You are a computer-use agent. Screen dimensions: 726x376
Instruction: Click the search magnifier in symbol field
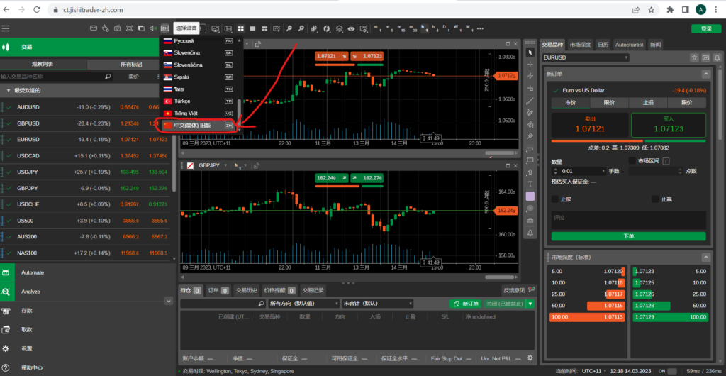tap(108, 76)
